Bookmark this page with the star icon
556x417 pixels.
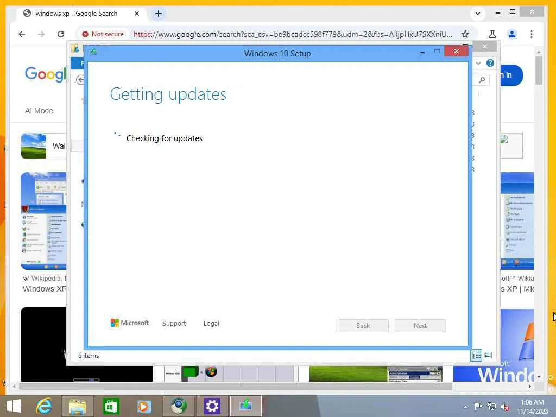(x=465, y=34)
